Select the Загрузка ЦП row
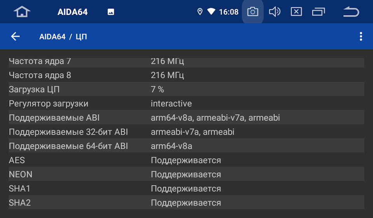373x218 pixels. (x=186, y=89)
